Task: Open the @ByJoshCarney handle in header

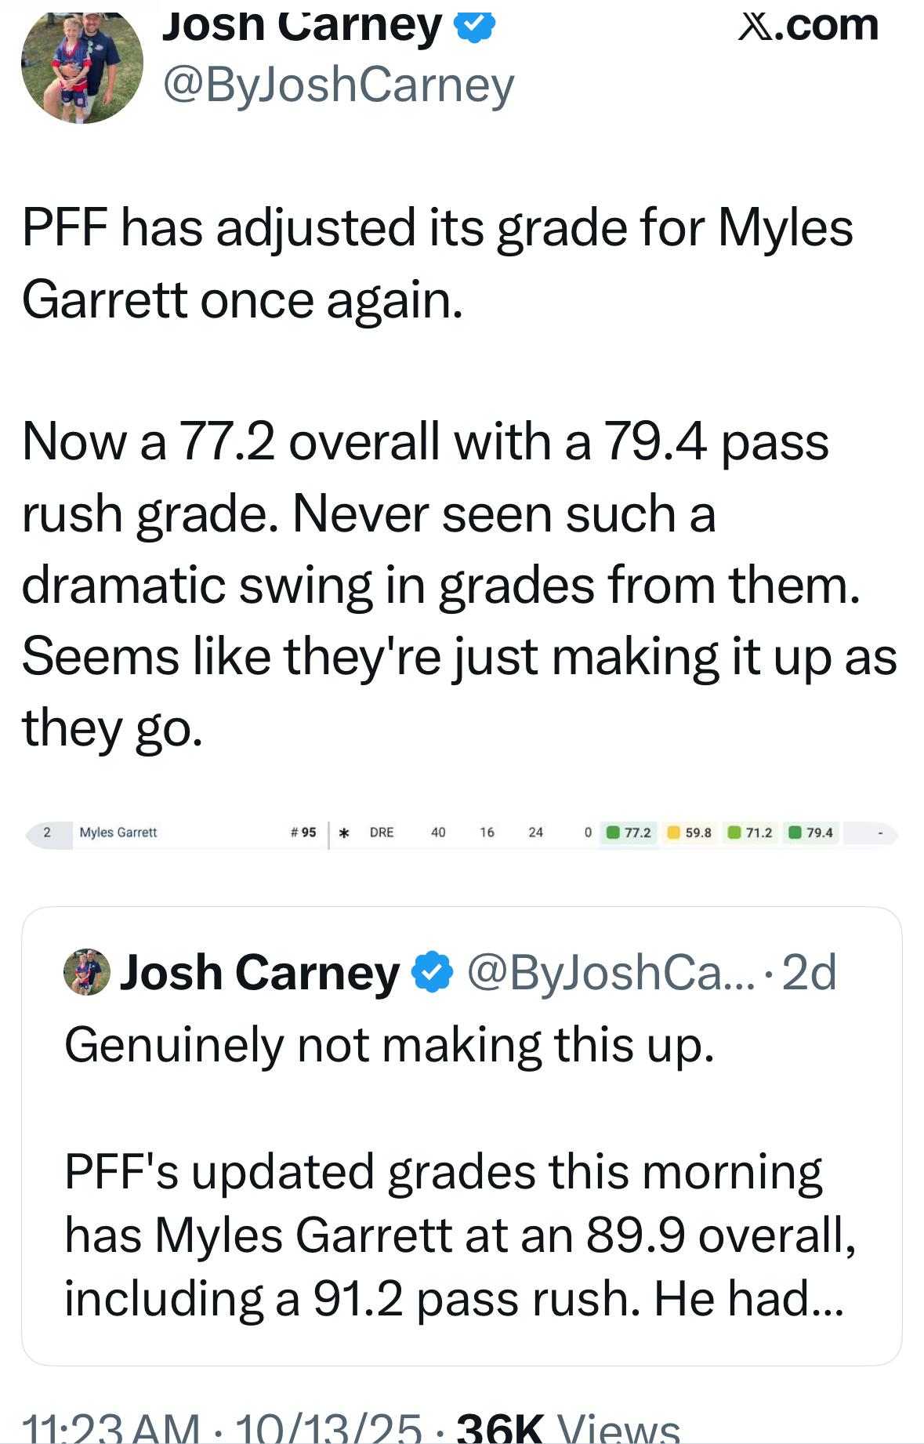Action: point(338,85)
